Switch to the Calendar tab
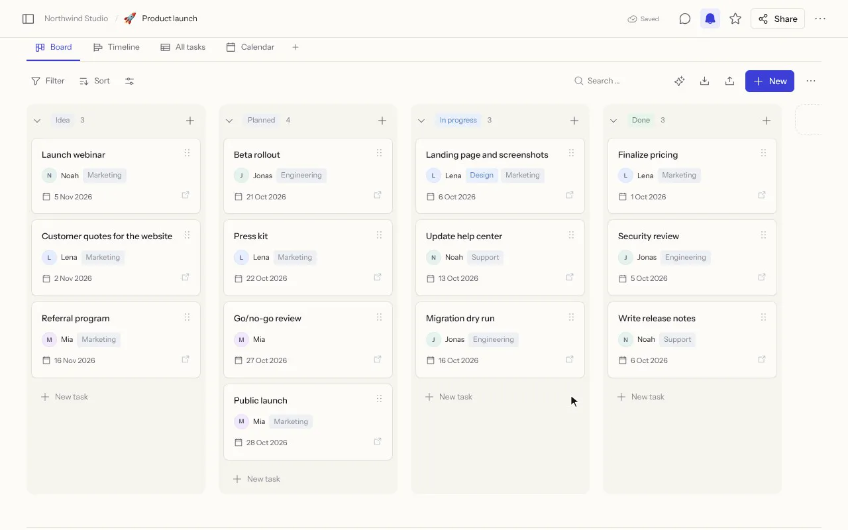The image size is (848, 530). [x=250, y=47]
